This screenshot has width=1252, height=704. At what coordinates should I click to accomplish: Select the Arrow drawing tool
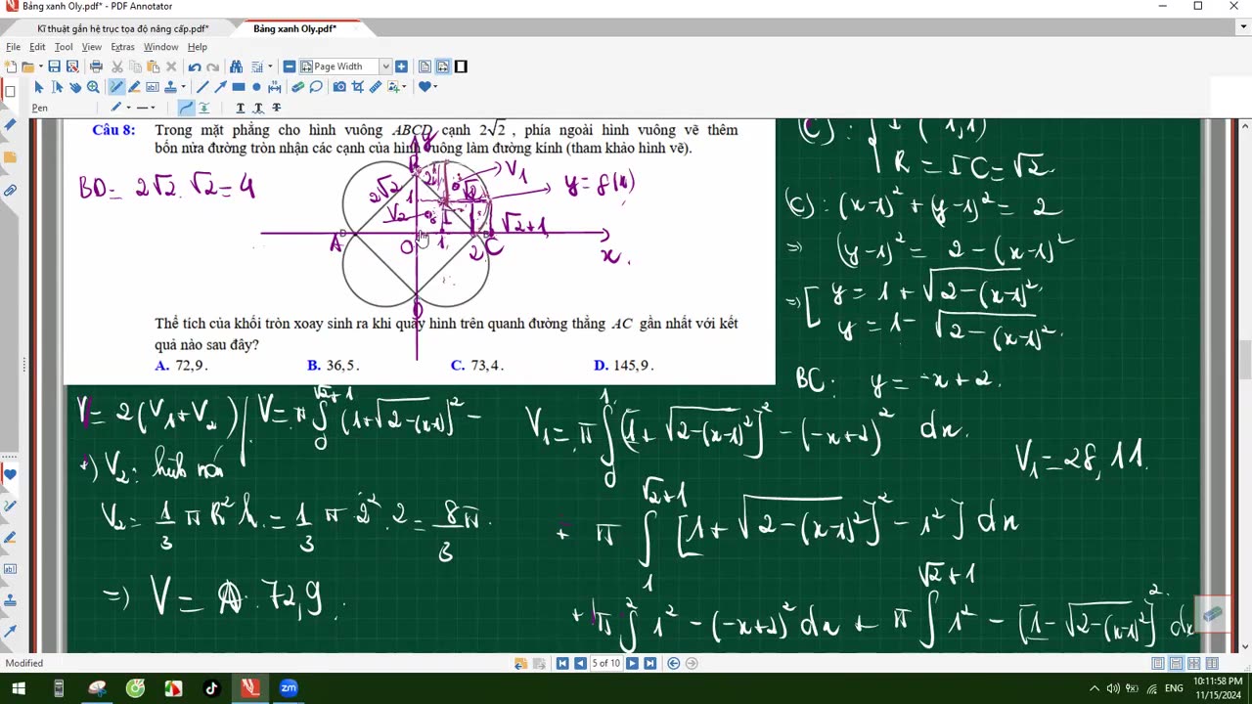(x=220, y=87)
